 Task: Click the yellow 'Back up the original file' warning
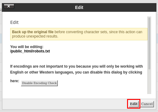pos(79,34)
